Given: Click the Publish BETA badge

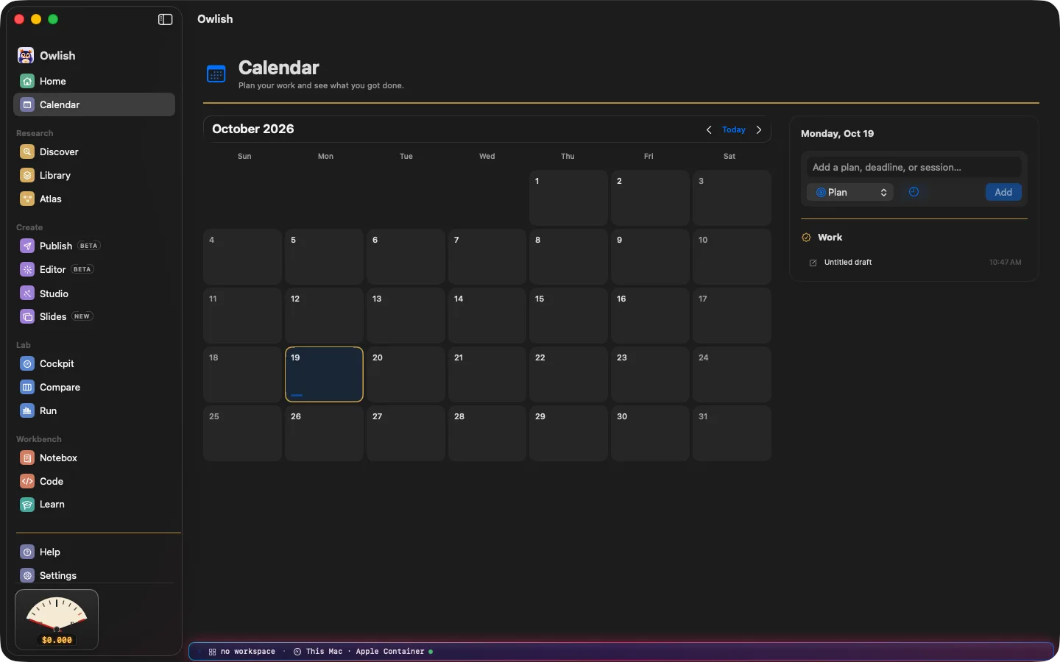Looking at the screenshot, I should 89,246.
